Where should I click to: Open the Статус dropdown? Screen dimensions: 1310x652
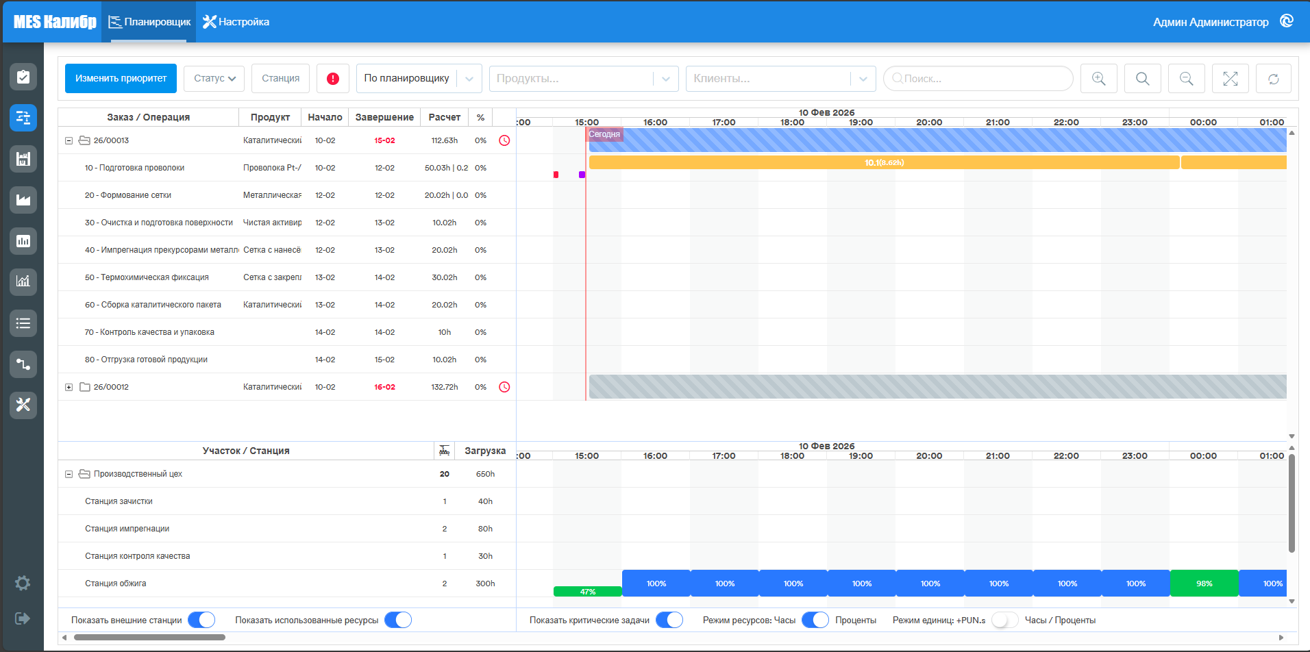(x=214, y=79)
